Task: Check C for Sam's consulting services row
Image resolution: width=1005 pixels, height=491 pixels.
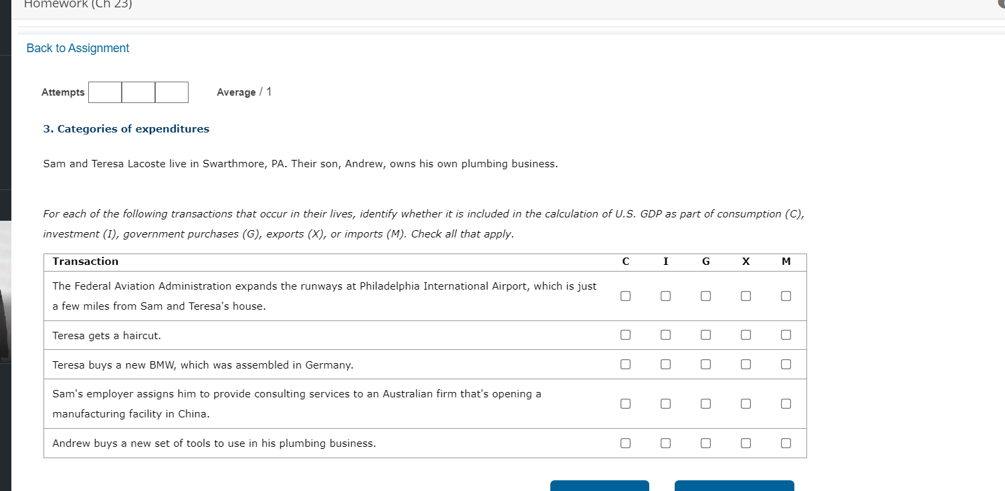Action: point(625,404)
